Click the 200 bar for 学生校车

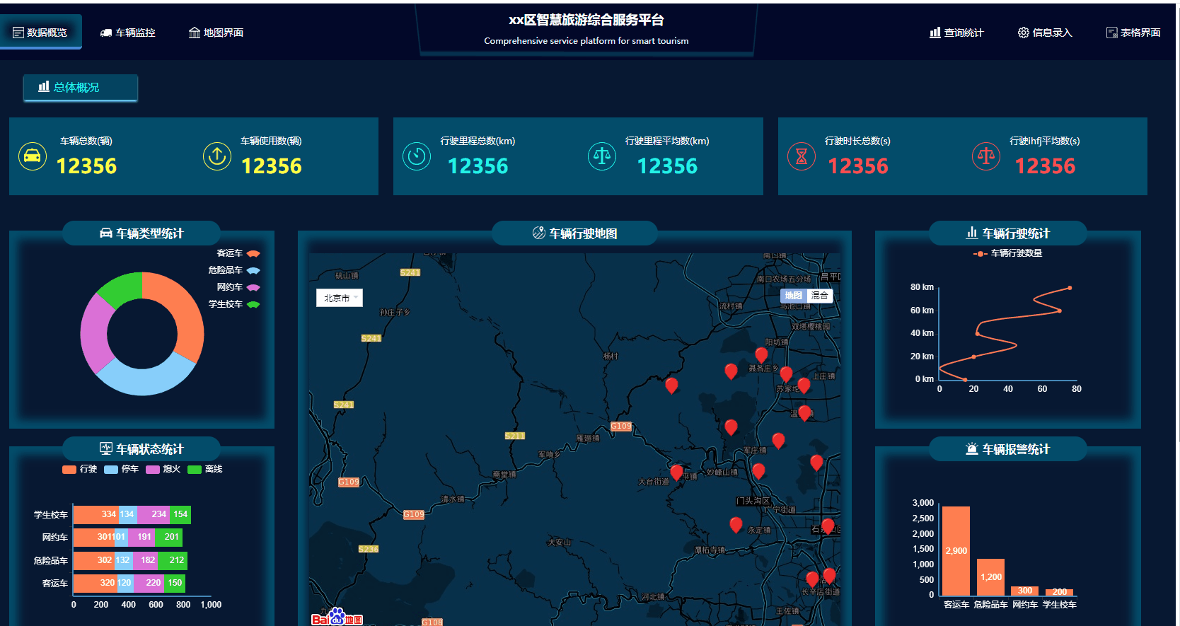(1060, 592)
